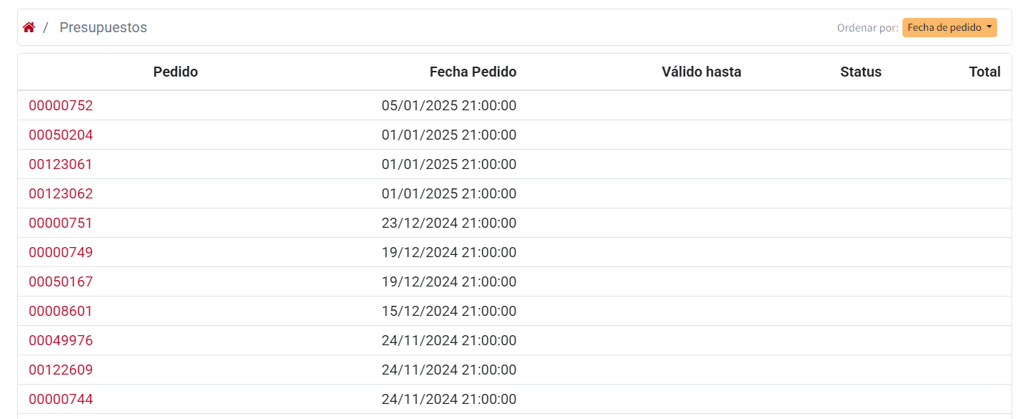Viewport: 1023px width, 419px height.
Task: Click the 05/01/2025 21:00:00 date cell
Action: 448,105
